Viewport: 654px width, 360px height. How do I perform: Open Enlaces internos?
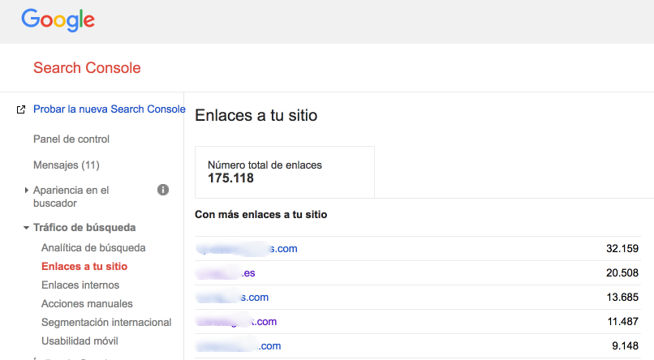click(80, 285)
